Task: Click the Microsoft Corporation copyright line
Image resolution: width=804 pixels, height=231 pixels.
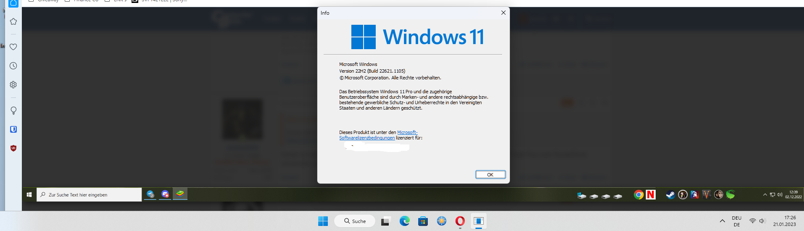Action: tap(390, 78)
